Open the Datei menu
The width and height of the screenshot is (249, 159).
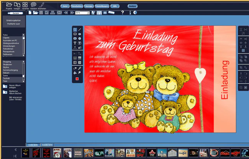pyautogui.click(x=65, y=6)
